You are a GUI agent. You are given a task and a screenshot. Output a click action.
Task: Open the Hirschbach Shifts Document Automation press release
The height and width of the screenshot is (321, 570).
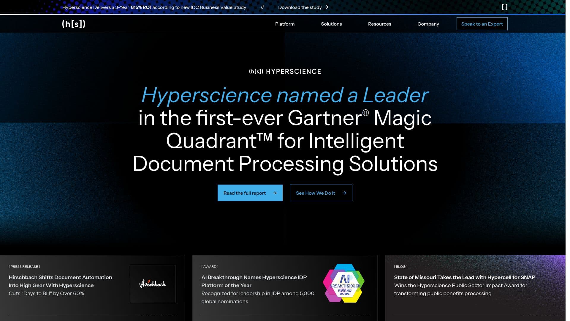[x=60, y=281]
